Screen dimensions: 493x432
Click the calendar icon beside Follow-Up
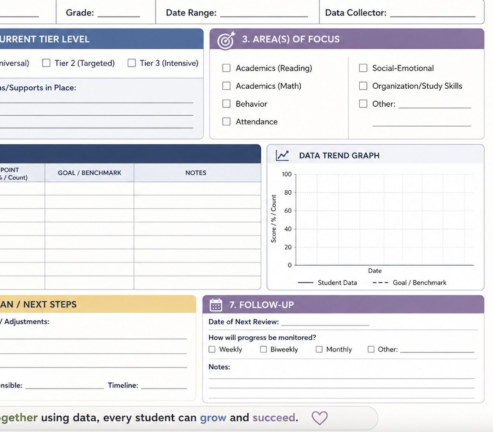216,305
